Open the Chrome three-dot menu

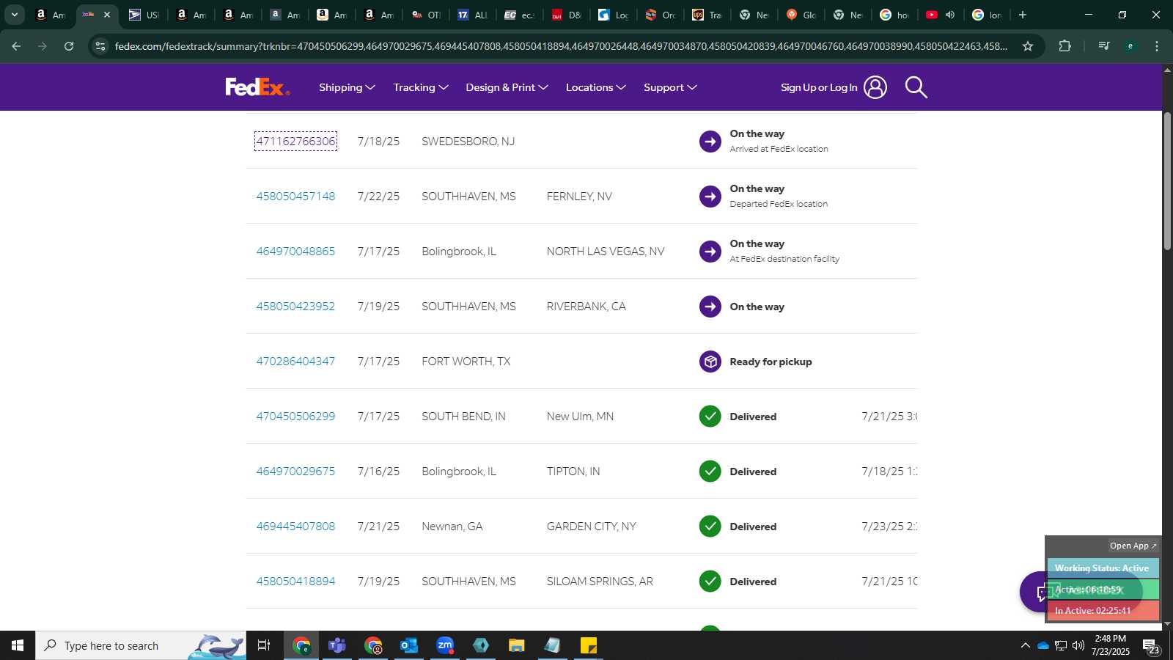1157,46
